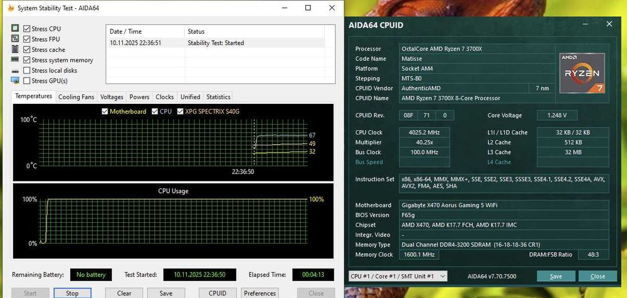Click the Date / Time column header

pyautogui.click(x=145, y=31)
